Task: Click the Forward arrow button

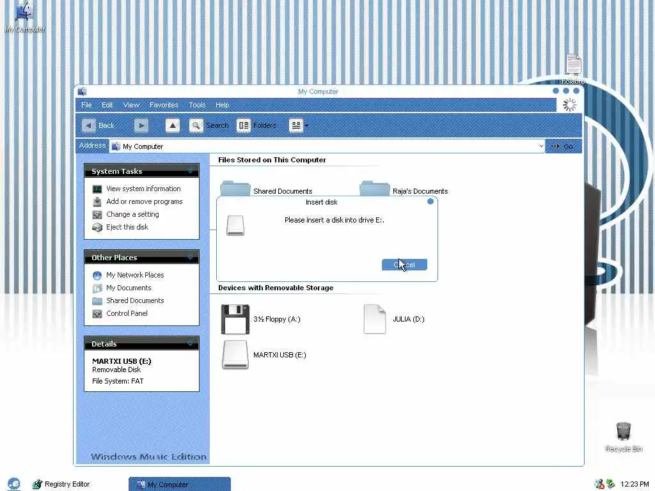Action: 141,125
